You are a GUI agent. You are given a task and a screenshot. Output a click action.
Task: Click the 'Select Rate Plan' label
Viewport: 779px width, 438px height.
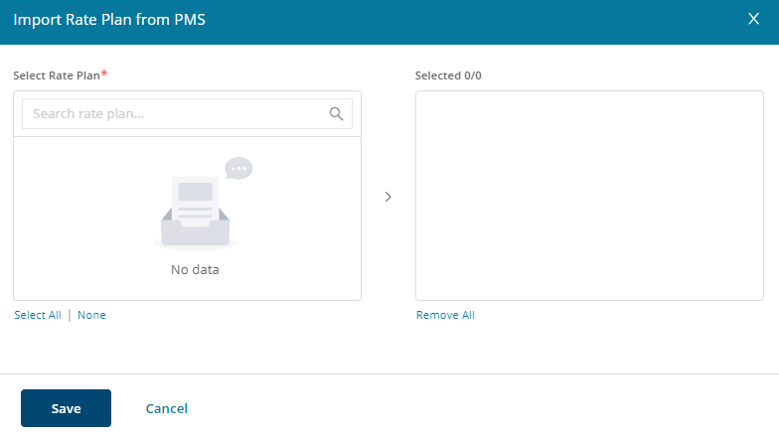pyautogui.click(x=57, y=75)
